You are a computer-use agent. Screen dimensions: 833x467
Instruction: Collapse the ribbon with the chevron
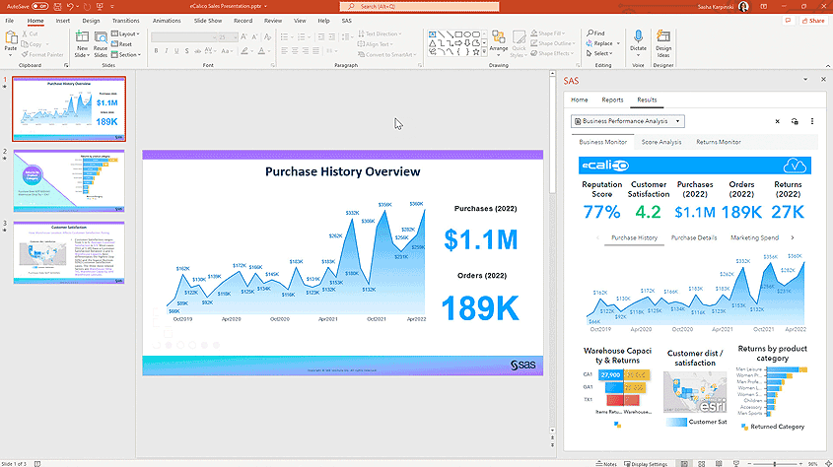828,66
